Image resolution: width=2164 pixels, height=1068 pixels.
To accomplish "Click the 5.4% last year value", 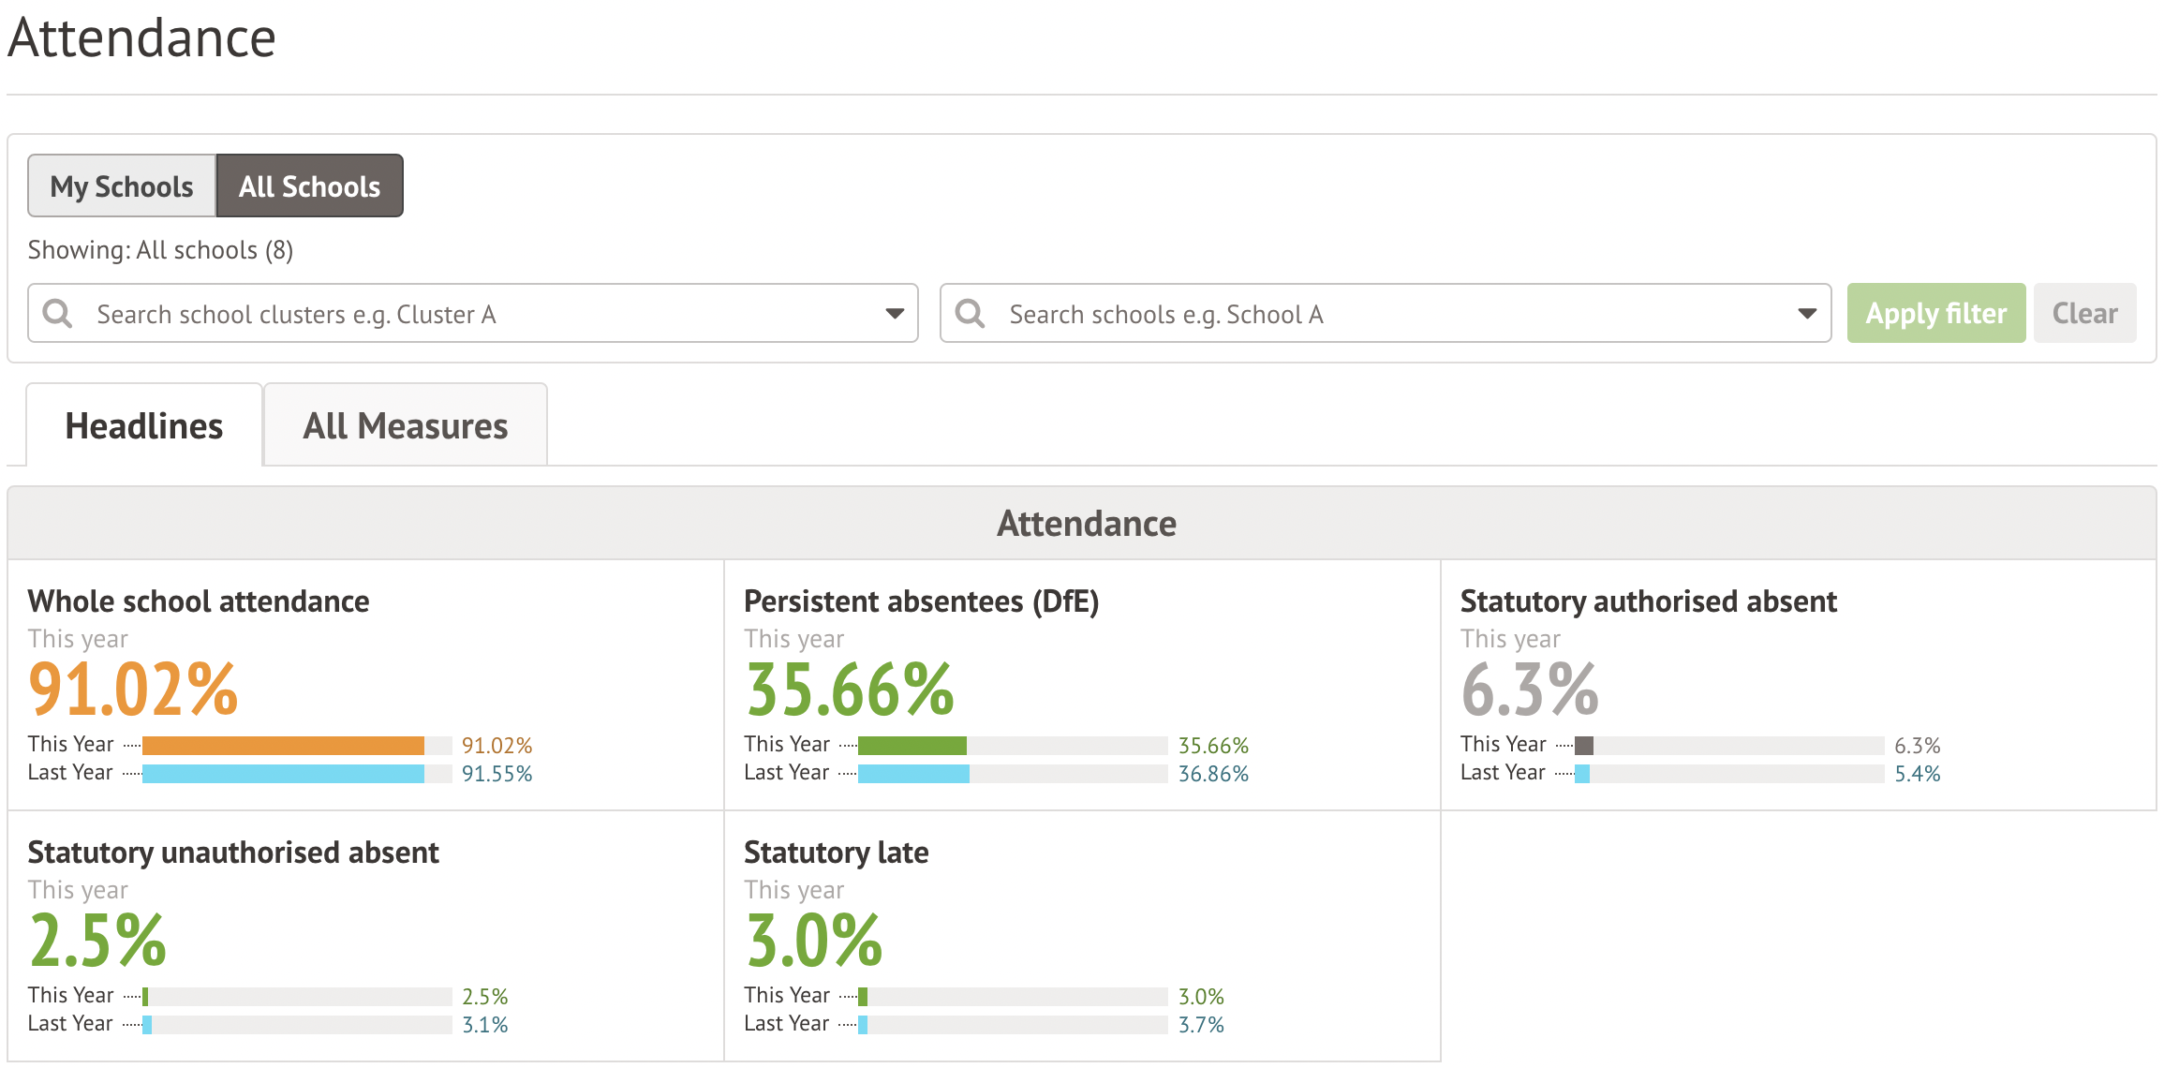I will pos(1918,774).
